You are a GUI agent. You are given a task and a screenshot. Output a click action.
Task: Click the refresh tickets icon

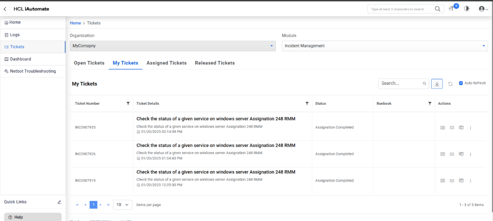point(450,84)
